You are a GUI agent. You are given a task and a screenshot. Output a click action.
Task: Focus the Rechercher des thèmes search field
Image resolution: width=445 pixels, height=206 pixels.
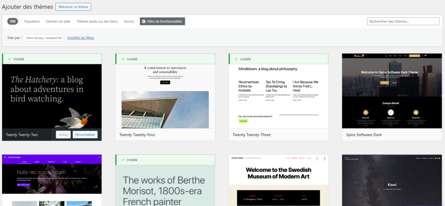tap(403, 21)
